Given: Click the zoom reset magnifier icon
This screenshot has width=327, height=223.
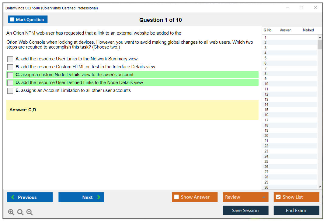Looking at the screenshot, I should tap(20, 212).
